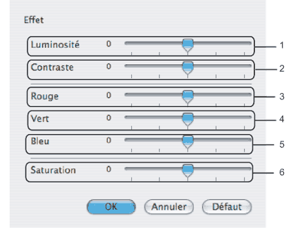Confirm the effect with OK
Image resolution: width=289 pixels, height=236 pixels.
tap(111, 206)
